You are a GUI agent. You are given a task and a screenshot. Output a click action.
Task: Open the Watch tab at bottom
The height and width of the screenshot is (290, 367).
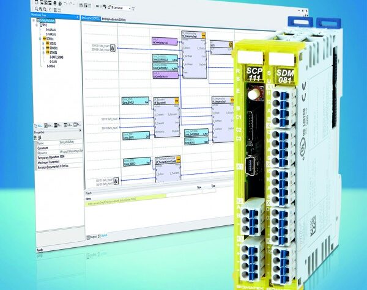click(x=103, y=236)
